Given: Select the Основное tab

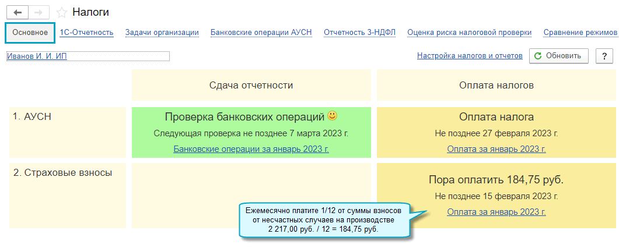Looking at the screenshot, I should click(30, 33).
